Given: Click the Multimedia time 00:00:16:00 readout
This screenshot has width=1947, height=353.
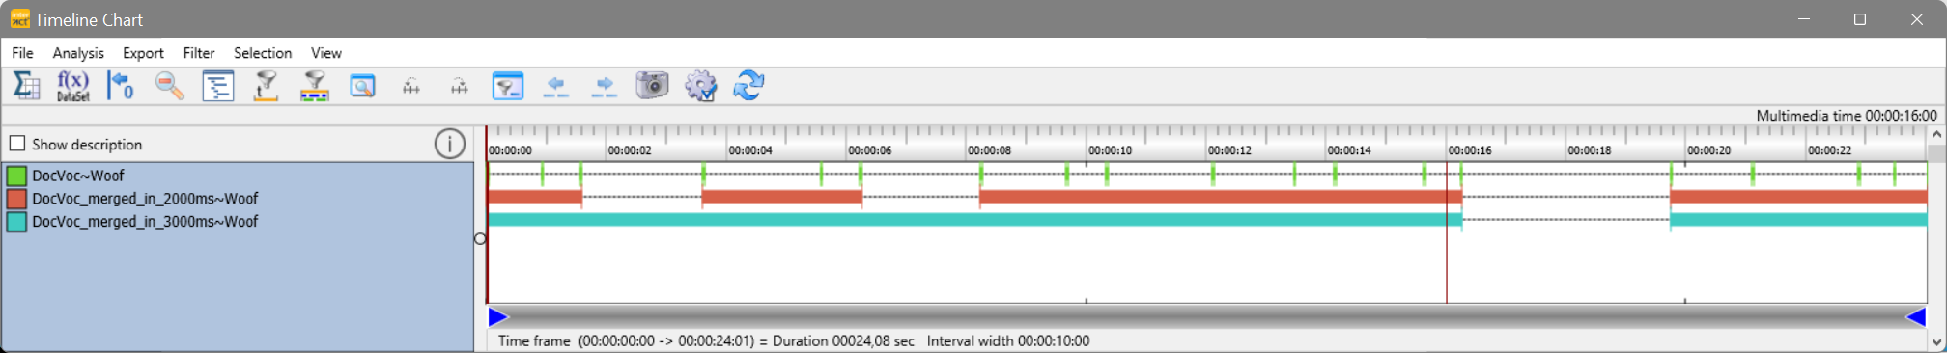Looking at the screenshot, I should click(1847, 116).
